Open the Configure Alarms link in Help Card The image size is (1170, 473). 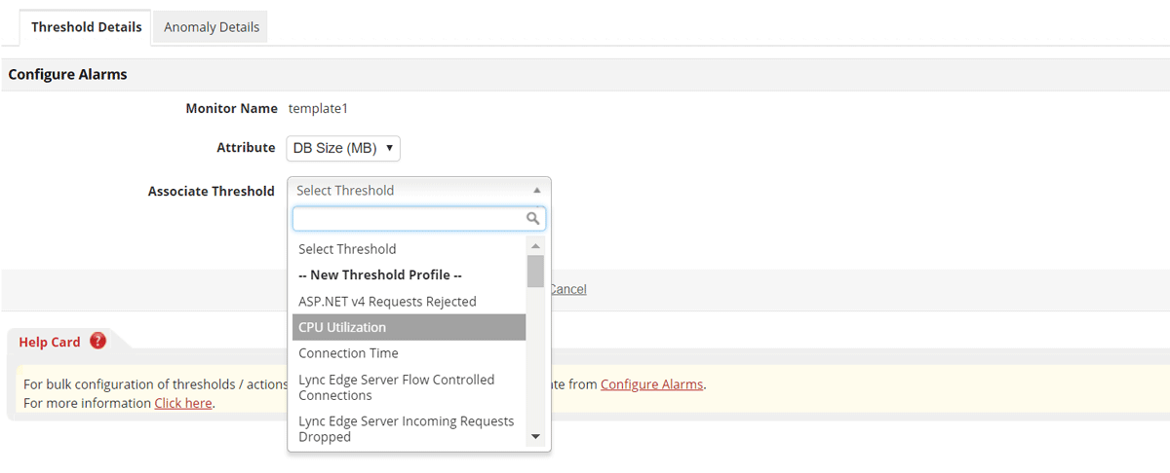(651, 384)
